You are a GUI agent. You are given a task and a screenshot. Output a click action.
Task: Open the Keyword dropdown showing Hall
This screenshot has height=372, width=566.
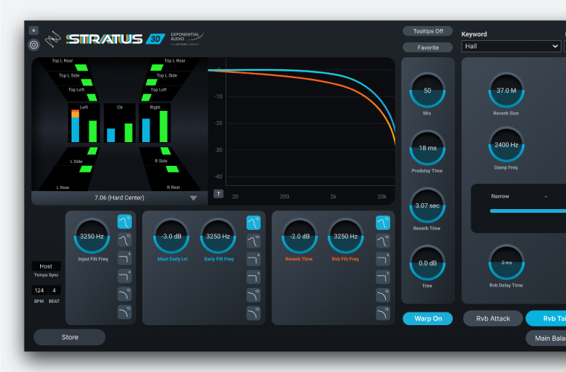coord(511,46)
